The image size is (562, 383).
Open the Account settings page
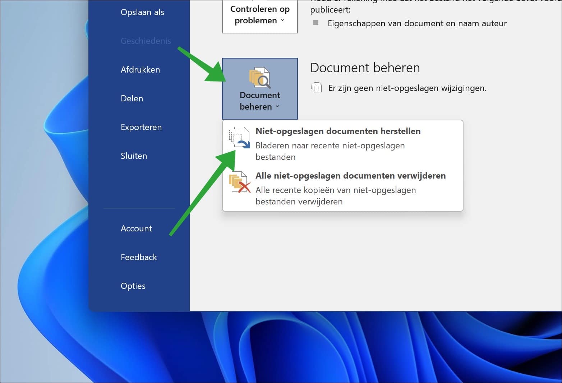click(x=136, y=228)
